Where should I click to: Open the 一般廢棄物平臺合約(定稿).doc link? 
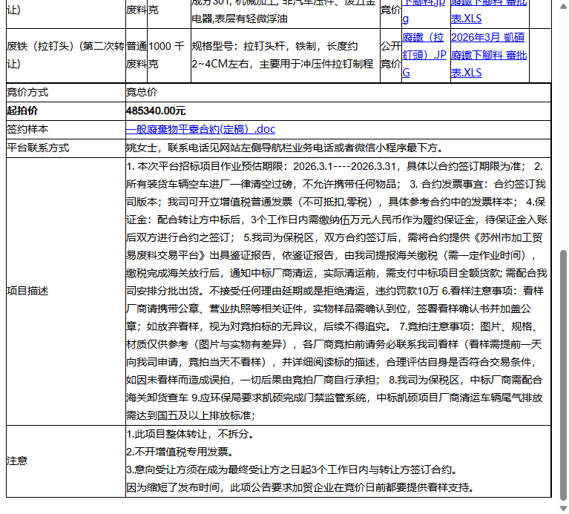200,129
